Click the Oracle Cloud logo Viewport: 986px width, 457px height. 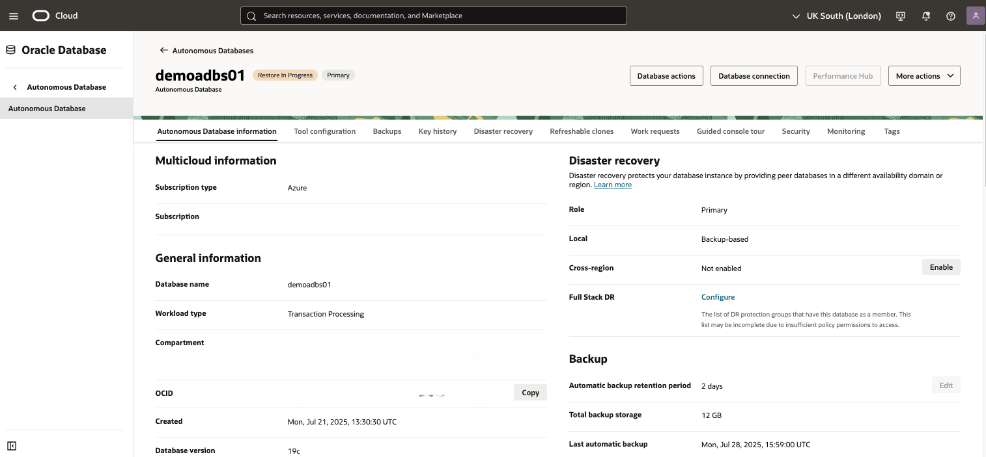point(40,15)
